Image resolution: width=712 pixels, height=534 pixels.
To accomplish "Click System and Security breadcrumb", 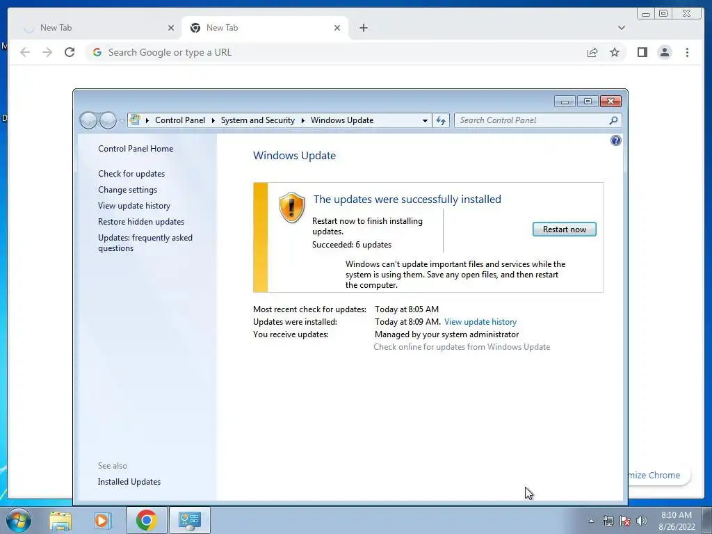I will [x=257, y=120].
